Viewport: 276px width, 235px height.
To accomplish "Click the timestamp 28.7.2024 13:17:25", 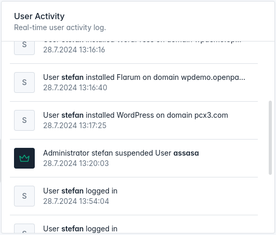I will [x=75, y=126].
